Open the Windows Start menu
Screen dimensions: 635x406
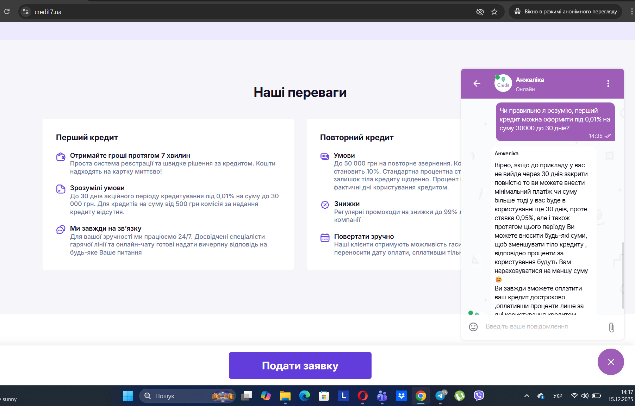click(128, 396)
